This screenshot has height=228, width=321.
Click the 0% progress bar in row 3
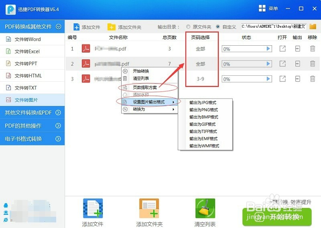pos(247,79)
